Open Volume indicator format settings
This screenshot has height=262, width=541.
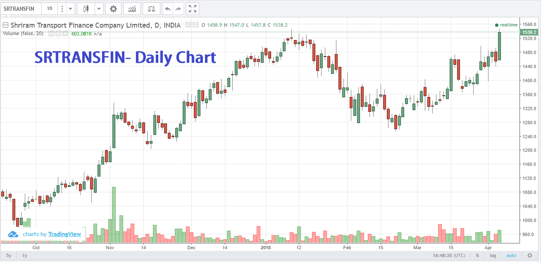pyautogui.click(x=58, y=34)
